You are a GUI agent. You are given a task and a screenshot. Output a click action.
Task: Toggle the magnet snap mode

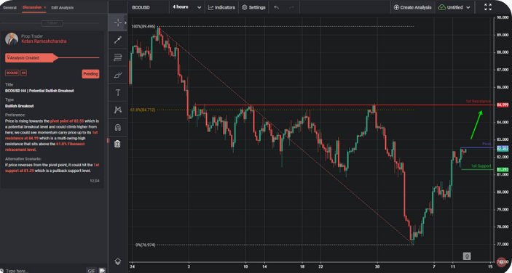point(118,127)
